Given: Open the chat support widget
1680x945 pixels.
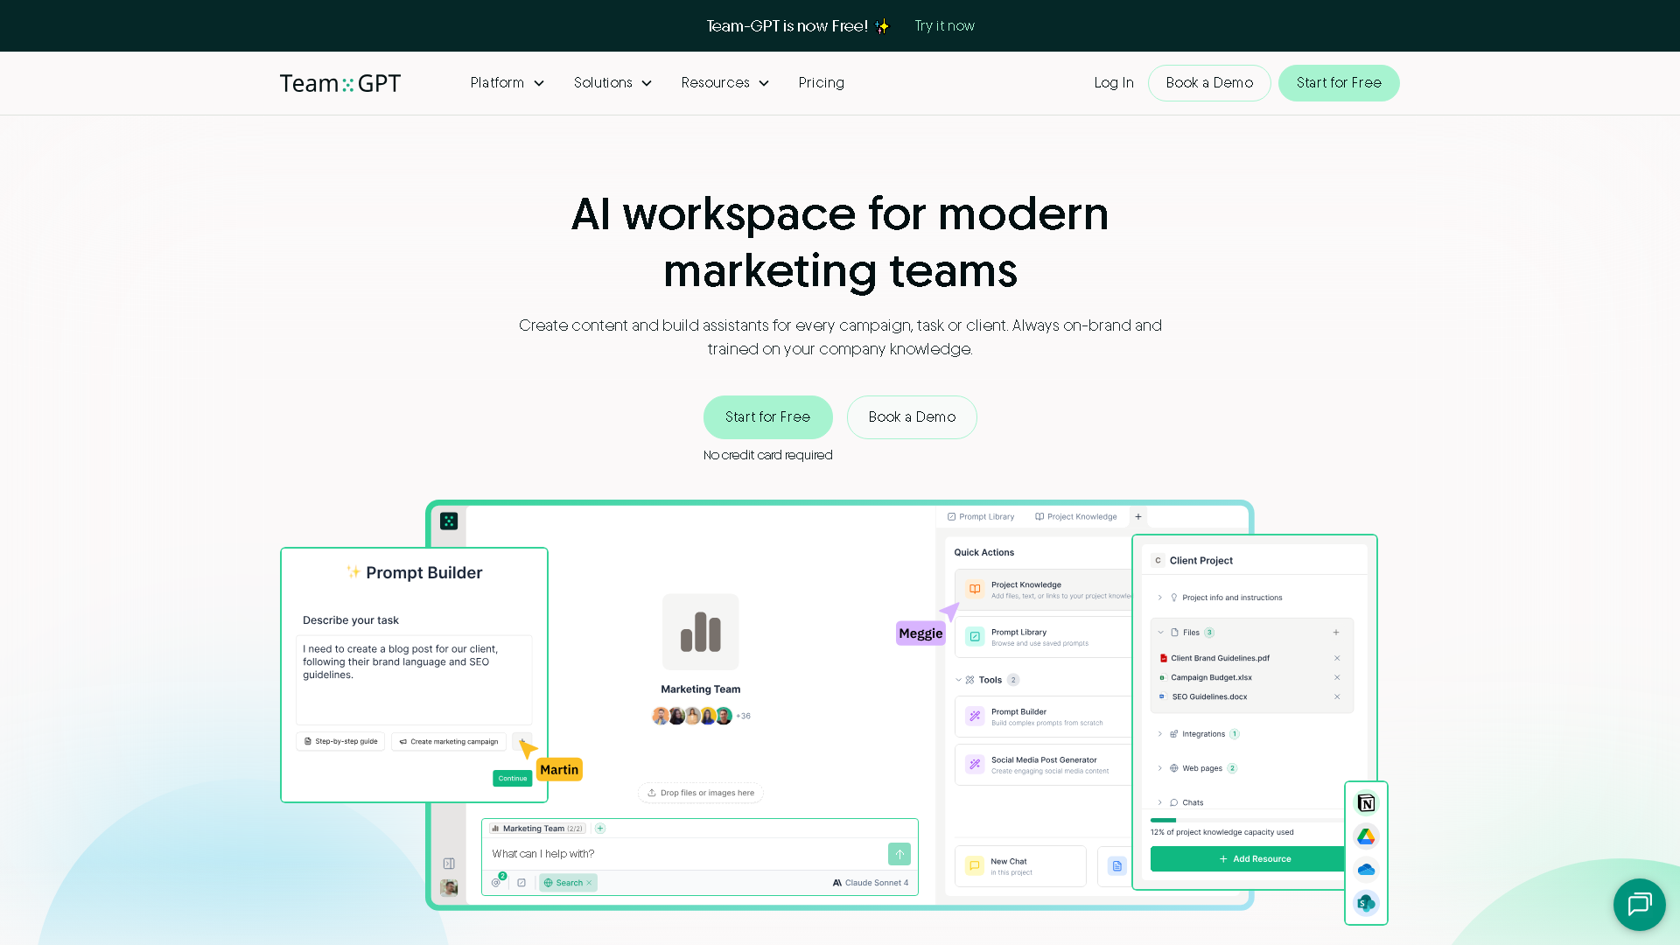Looking at the screenshot, I should pyautogui.click(x=1640, y=905).
